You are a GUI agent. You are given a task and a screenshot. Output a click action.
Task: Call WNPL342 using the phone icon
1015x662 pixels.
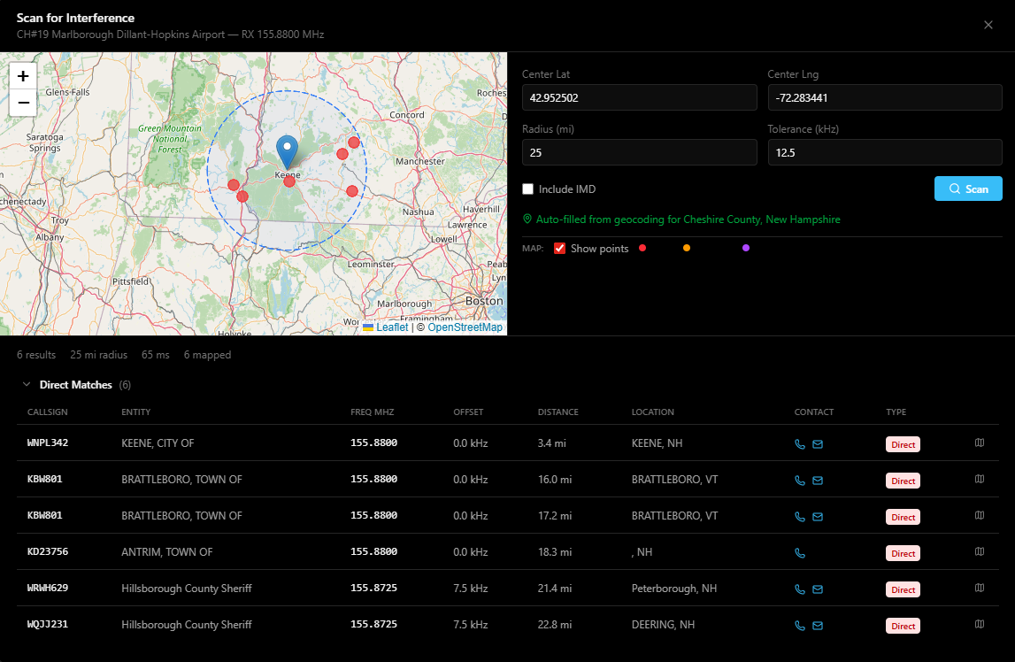(800, 443)
